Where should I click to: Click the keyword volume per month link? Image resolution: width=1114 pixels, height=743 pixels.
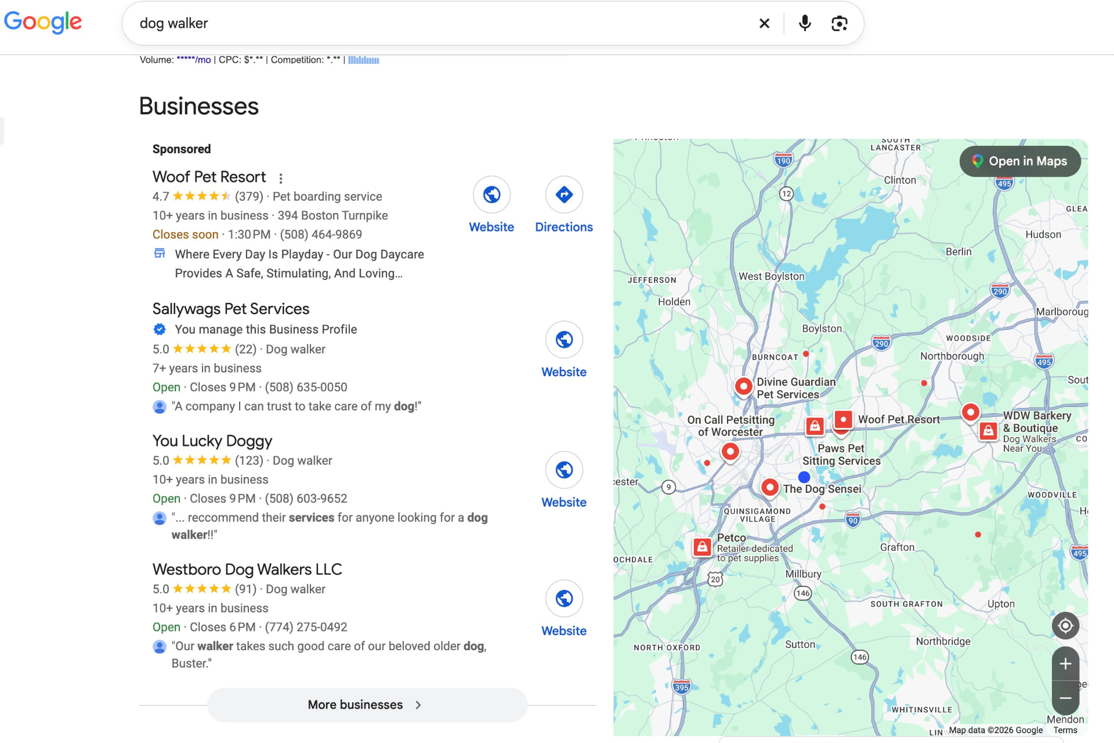coord(194,60)
